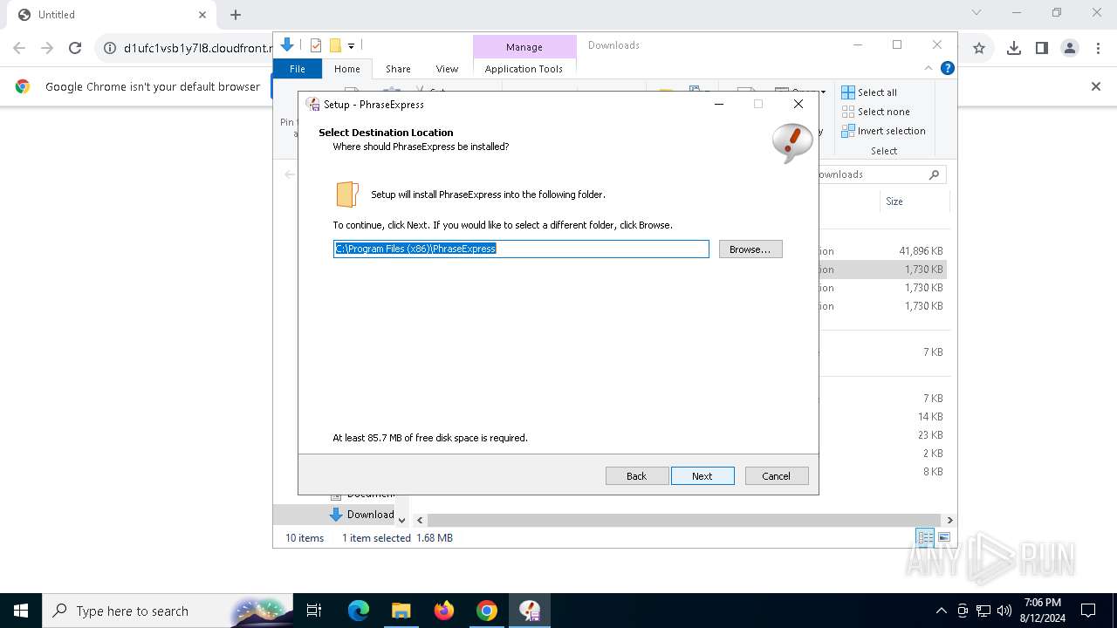Switch to the Home ribbon tab
1117x628 pixels.
pos(347,69)
